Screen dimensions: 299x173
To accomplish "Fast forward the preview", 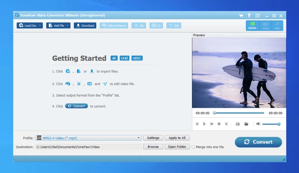I will 212,124.
